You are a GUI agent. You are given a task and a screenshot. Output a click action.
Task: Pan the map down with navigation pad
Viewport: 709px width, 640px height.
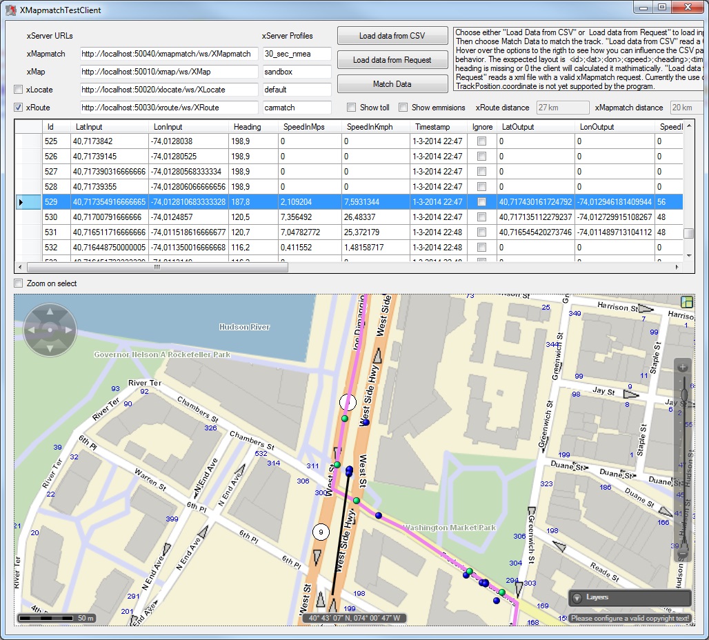50,348
